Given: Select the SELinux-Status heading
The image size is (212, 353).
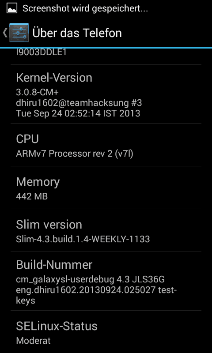Looking at the screenshot, I should coord(57,326).
